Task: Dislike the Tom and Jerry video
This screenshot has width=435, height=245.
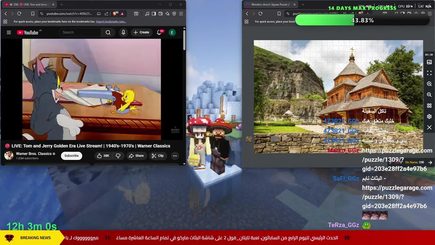Action: tap(118, 156)
